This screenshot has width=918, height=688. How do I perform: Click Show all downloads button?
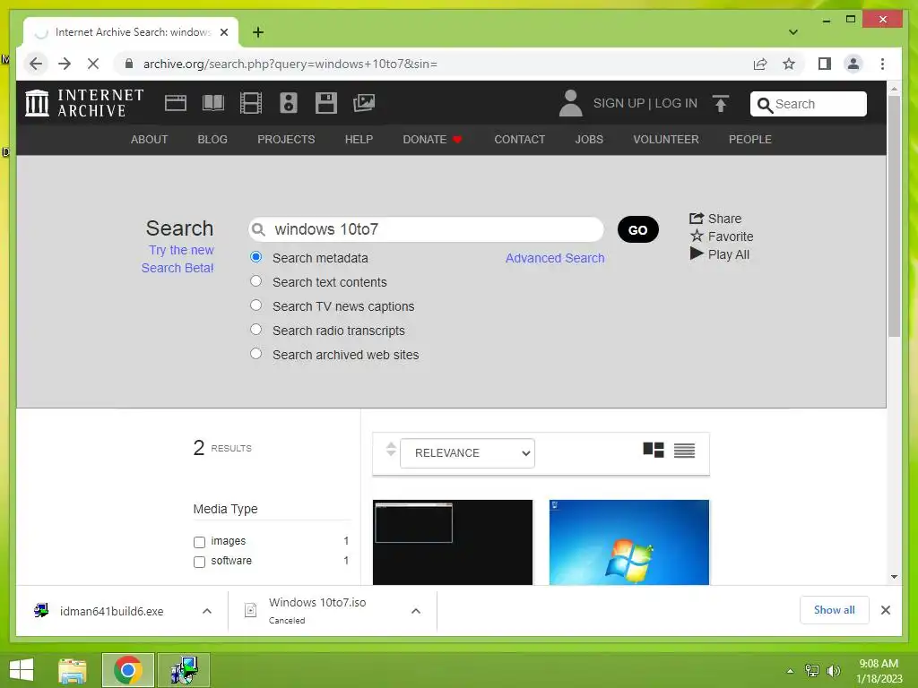tap(835, 609)
